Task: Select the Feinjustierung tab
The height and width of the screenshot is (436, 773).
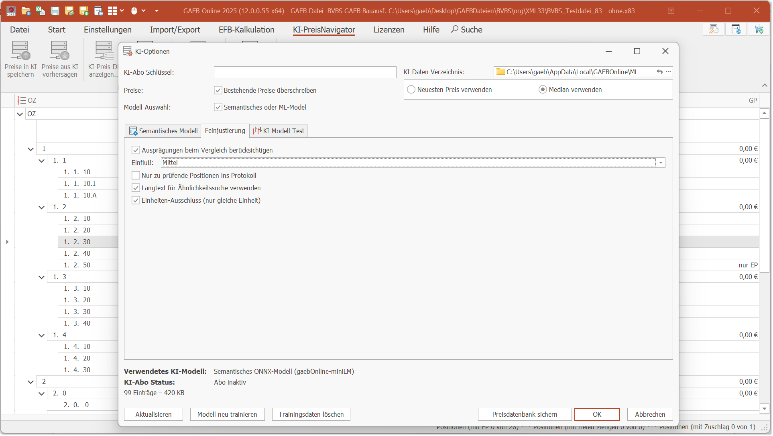Action: tap(225, 130)
